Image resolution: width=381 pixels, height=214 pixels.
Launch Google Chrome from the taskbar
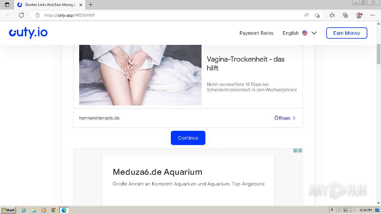tap(54, 210)
